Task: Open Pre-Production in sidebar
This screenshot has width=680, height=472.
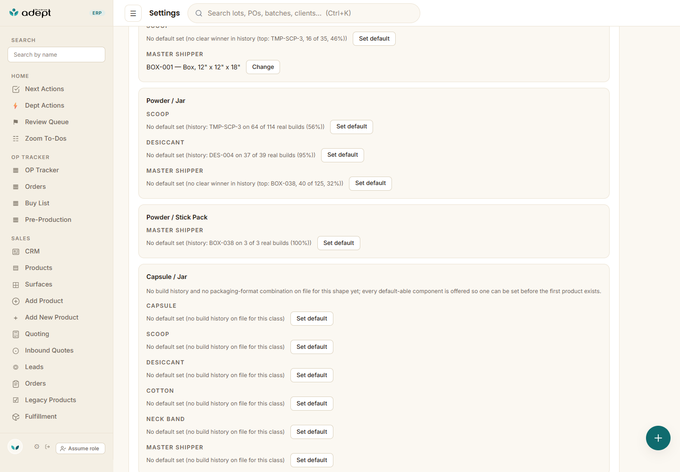Action: [56, 219]
